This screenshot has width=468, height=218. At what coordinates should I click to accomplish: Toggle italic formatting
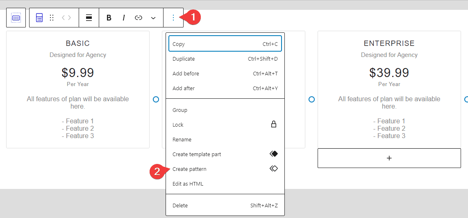click(x=124, y=18)
